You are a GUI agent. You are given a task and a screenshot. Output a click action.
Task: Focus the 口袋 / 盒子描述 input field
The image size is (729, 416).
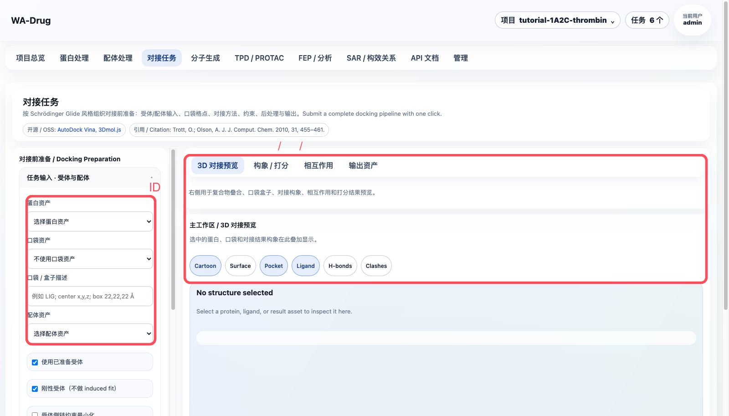pos(90,296)
